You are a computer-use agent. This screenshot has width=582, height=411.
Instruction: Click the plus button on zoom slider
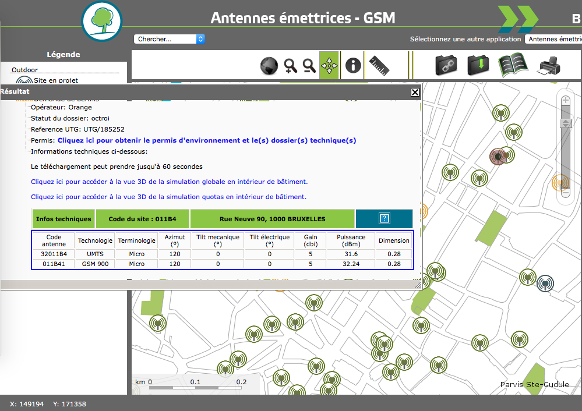tap(565, 101)
